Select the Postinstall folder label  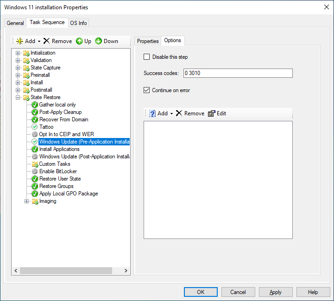pos(41,90)
